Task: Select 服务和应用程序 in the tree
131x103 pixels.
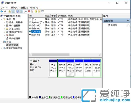Action: [14, 48]
